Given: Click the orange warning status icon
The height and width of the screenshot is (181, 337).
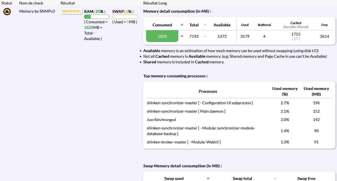Looking at the screenshot, I should point(7,12).
